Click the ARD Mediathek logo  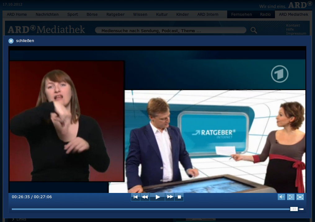point(47,30)
